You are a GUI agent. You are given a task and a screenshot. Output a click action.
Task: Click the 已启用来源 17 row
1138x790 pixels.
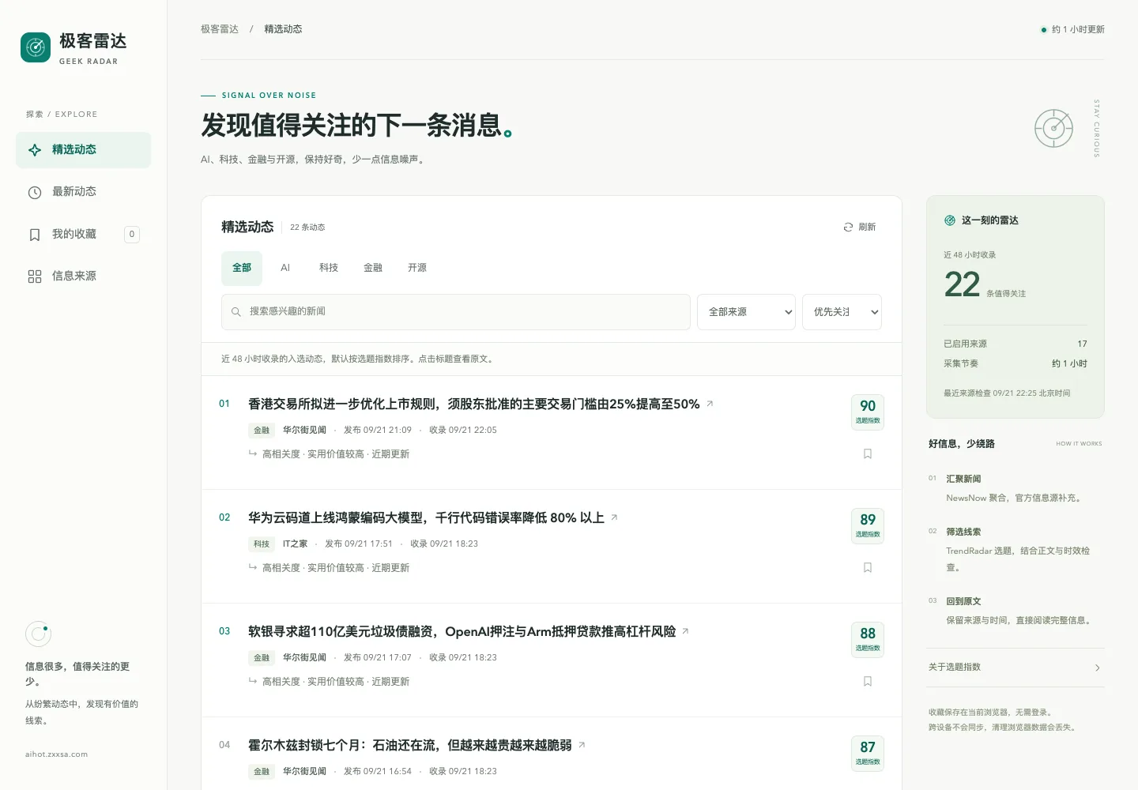pos(1016,344)
